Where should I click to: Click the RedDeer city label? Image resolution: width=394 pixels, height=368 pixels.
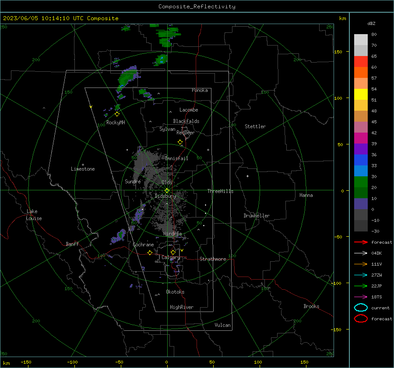click(x=186, y=133)
